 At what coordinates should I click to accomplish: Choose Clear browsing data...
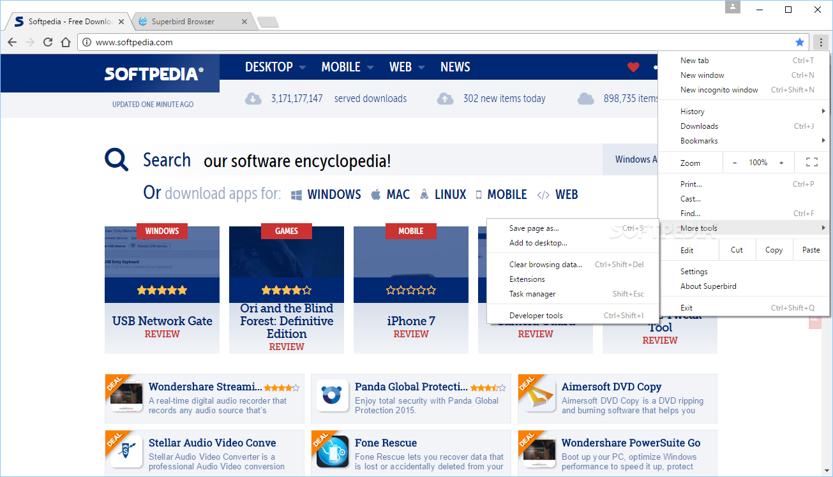click(573, 264)
